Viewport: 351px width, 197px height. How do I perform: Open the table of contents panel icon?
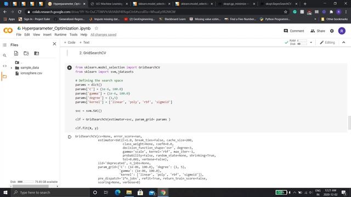[x=4, y=45]
